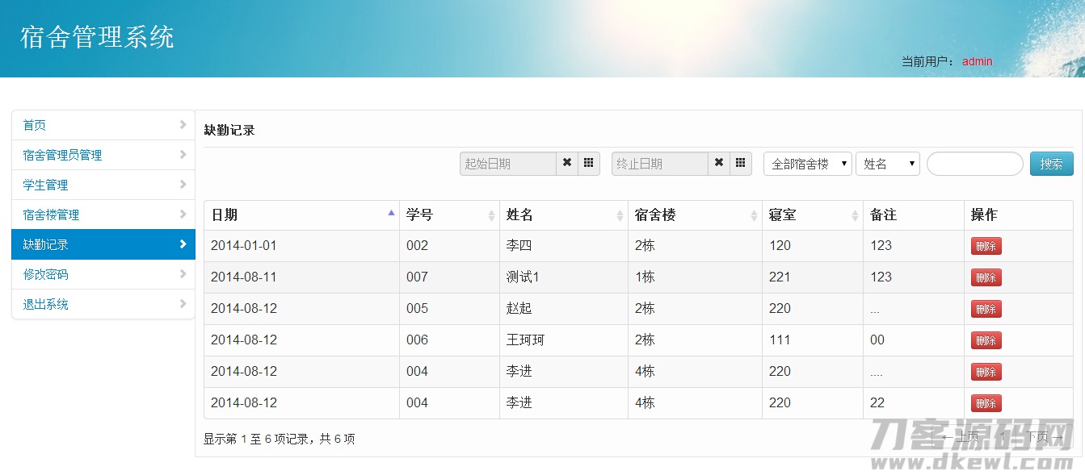The height and width of the screenshot is (475, 1085).
Task: Clear the end date with the X icon
Action: click(719, 164)
